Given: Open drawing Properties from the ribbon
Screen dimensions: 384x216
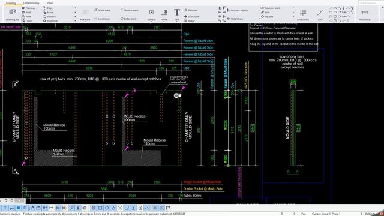Looking at the screenshot, I should 50,21.
